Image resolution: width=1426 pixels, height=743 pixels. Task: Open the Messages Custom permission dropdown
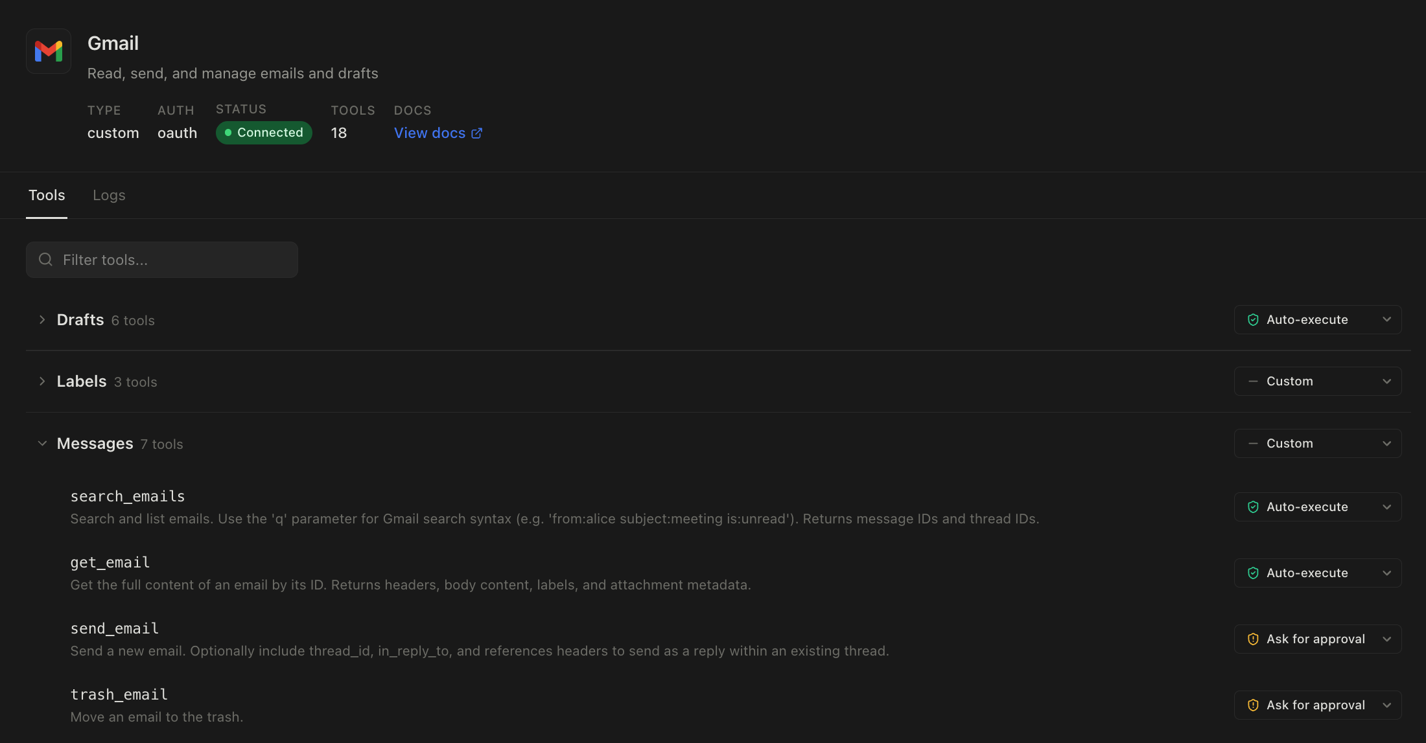[1317, 444]
